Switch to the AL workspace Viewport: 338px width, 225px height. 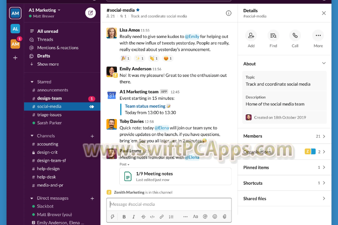click(x=15, y=29)
